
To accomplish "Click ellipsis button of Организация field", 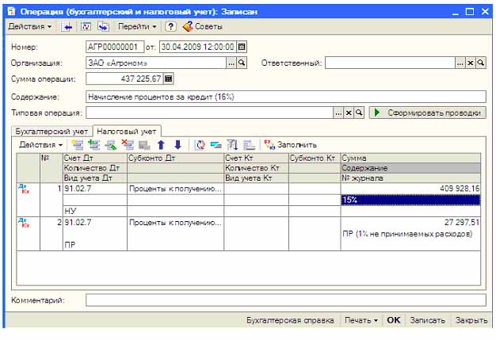I will pos(231,63).
